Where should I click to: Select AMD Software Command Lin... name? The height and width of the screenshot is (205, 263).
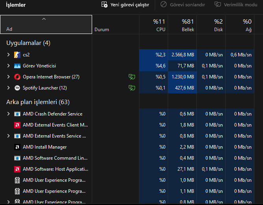click(55, 158)
